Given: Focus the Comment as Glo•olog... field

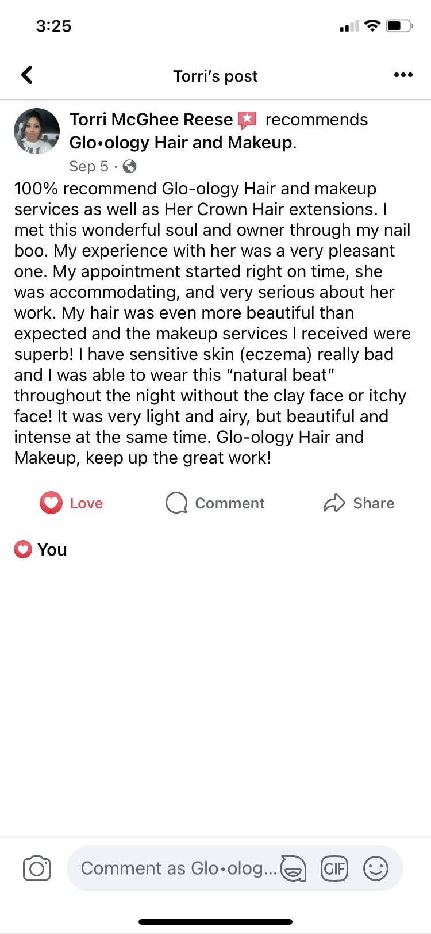Looking at the screenshot, I should point(178,868).
